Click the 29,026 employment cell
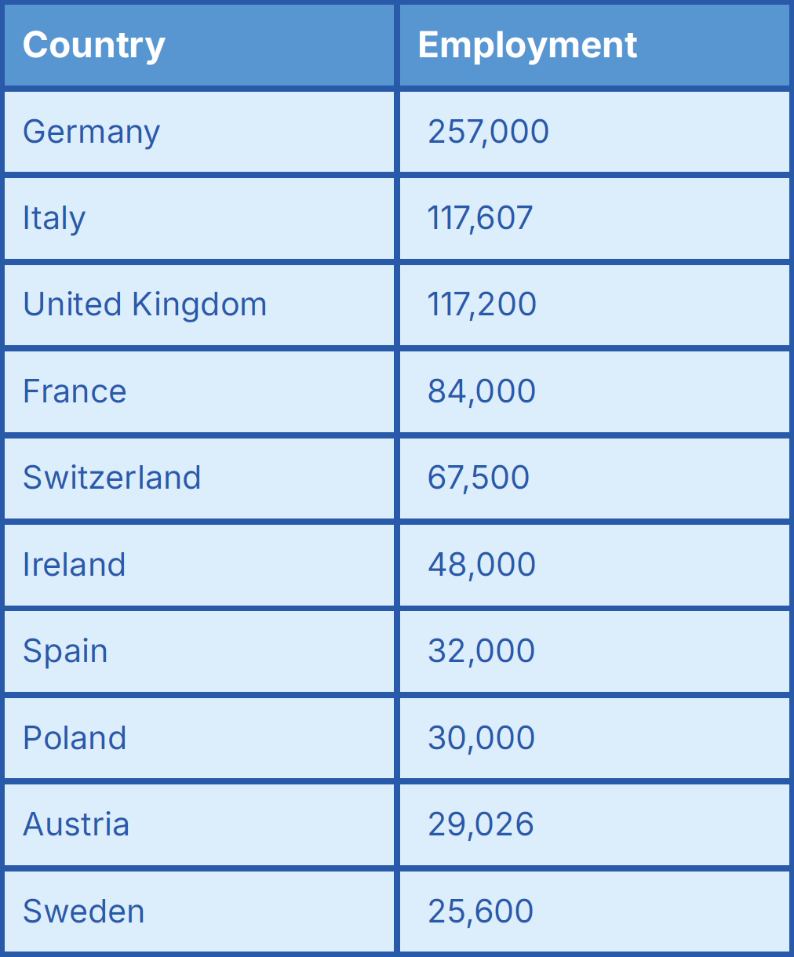The height and width of the screenshot is (957, 794). 481,824
